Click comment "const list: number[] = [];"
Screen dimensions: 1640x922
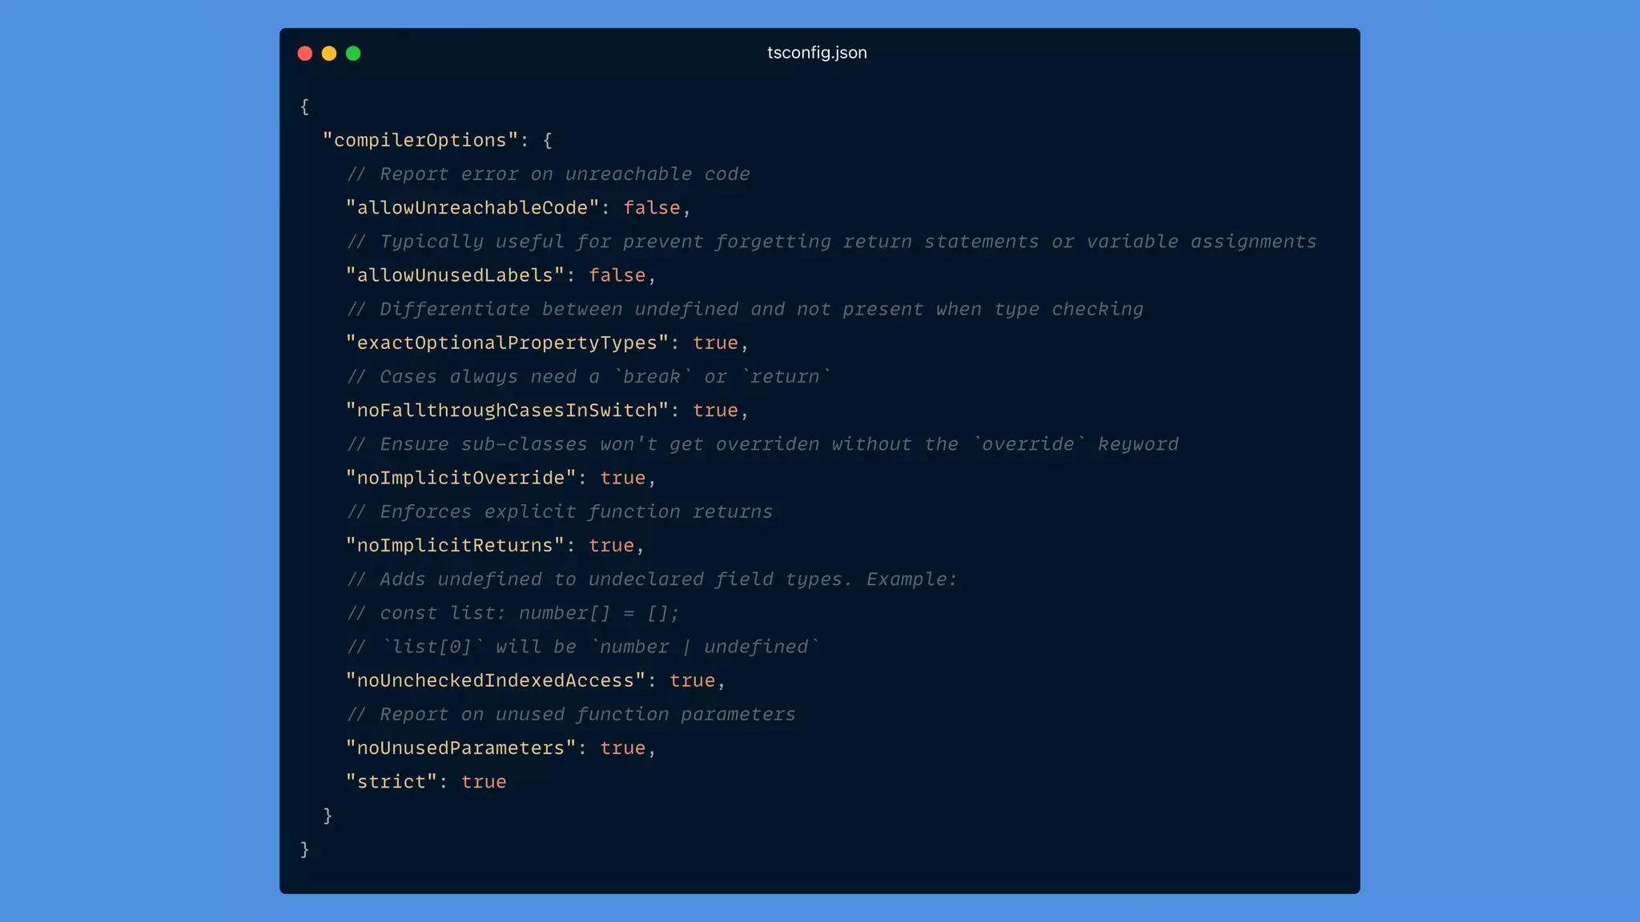point(513,613)
